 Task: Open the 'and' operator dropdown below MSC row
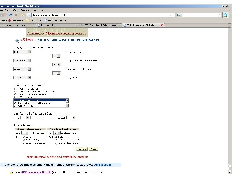pyautogui.click(x=56, y=56)
